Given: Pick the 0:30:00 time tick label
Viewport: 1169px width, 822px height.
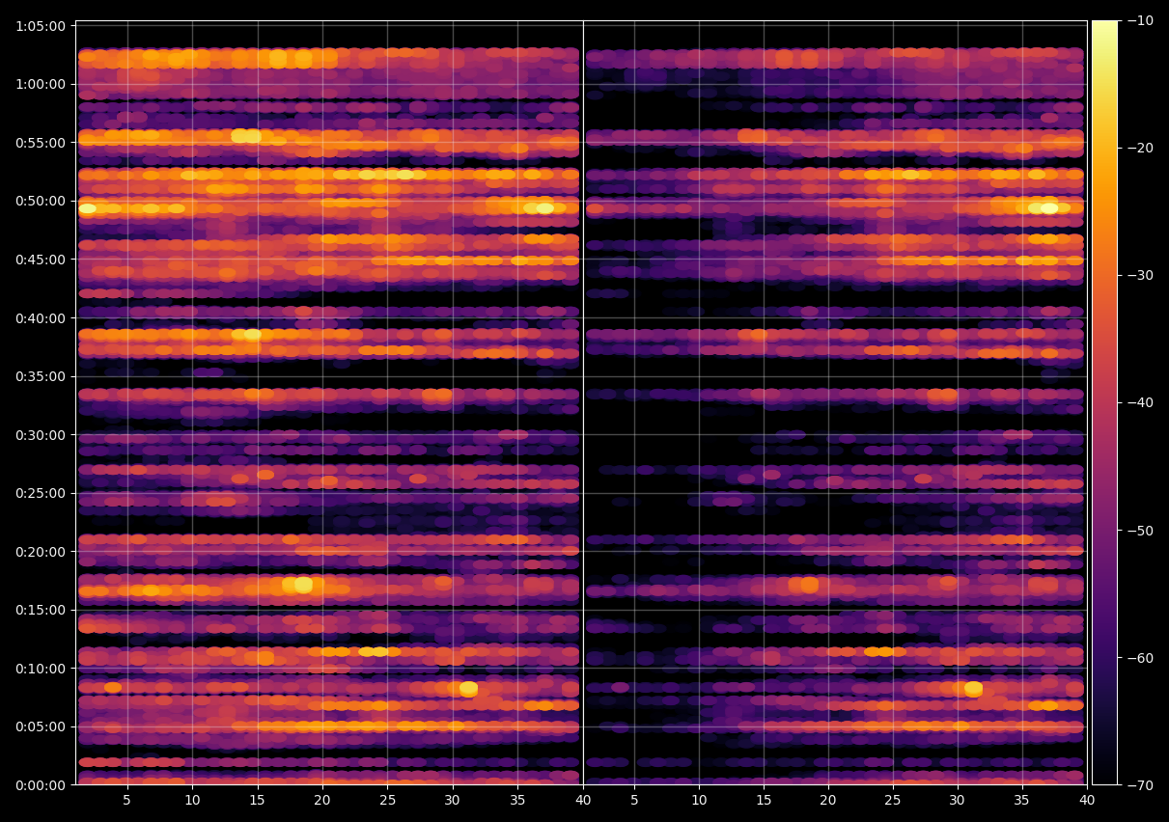Looking at the screenshot, I should click(x=41, y=435).
